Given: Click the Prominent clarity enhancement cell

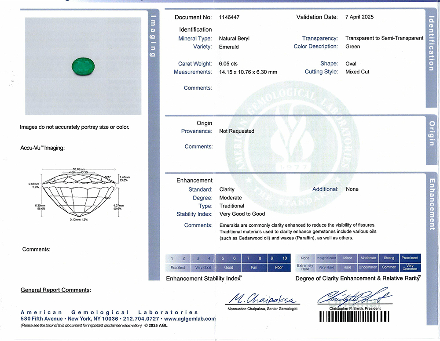Looking at the screenshot, I should click(410, 258).
